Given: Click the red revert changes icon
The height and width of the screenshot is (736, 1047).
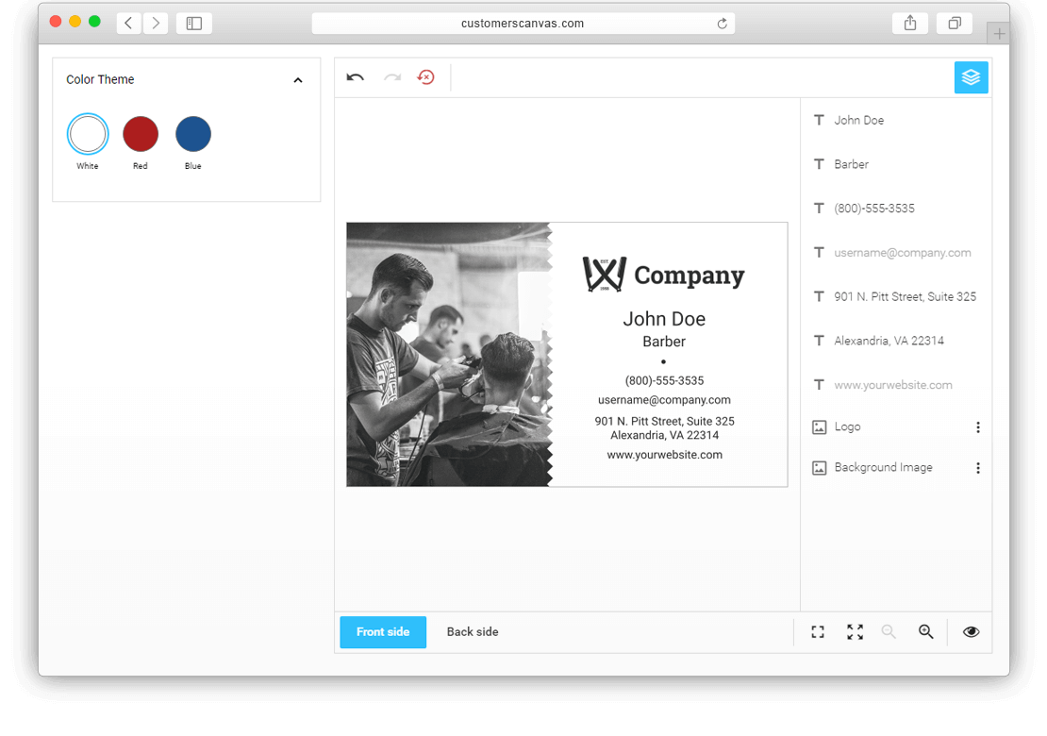Looking at the screenshot, I should 426,77.
